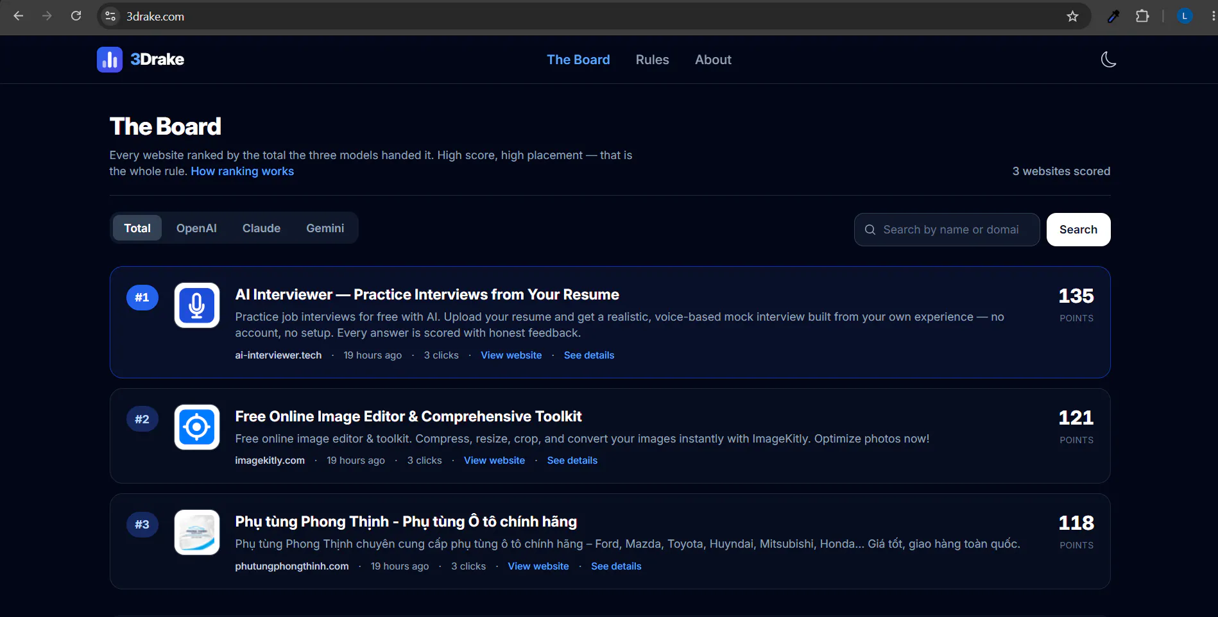Viewport: 1218px width, 617px height.
Task: Click the 118 points score
Action: pyautogui.click(x=1076, y=523)
